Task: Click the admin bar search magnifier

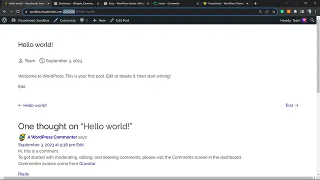Action: 312,20
